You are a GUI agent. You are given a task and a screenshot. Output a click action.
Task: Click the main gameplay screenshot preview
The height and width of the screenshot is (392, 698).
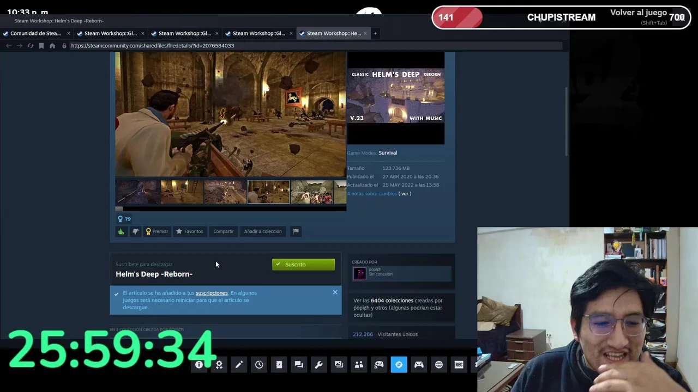coord(230,114)
